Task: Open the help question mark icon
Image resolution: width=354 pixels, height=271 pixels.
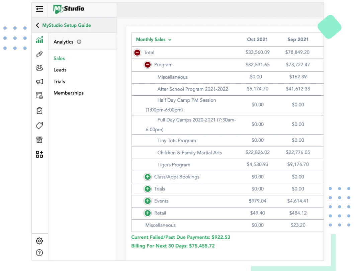Action: pos(39,253)
